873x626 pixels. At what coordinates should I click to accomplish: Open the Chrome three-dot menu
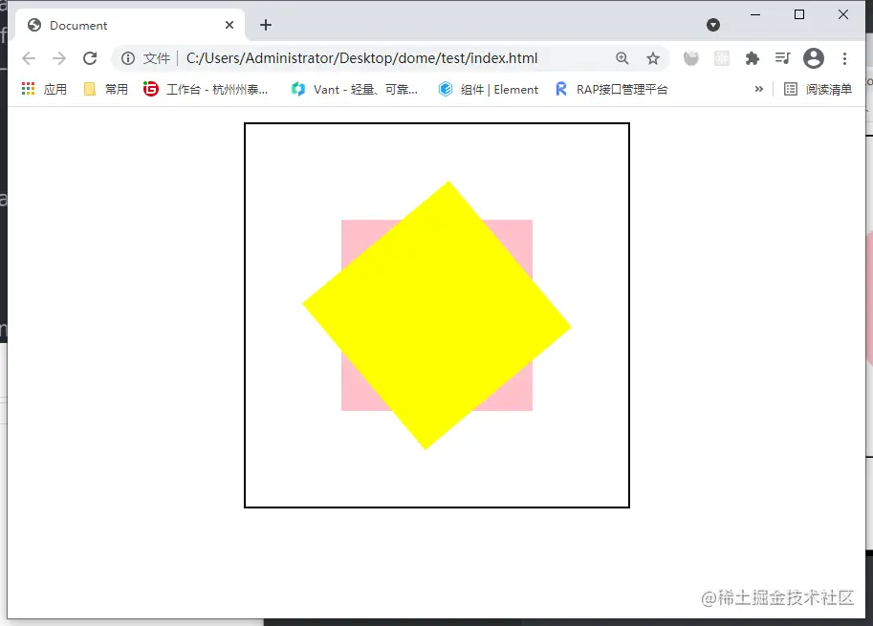(x=844, y=58)
